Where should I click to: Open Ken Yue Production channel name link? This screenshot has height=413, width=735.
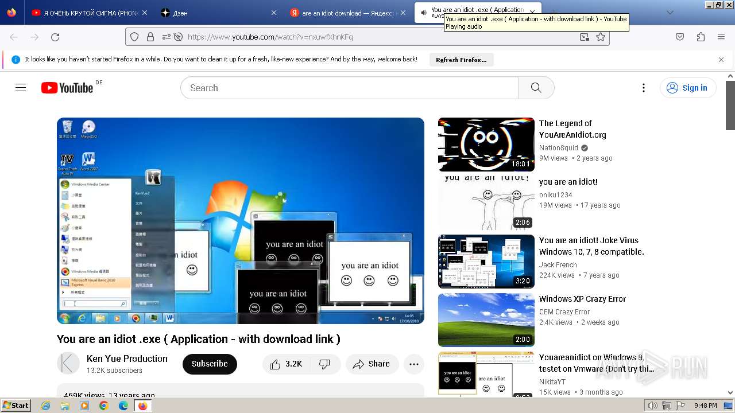pos(127,359)
